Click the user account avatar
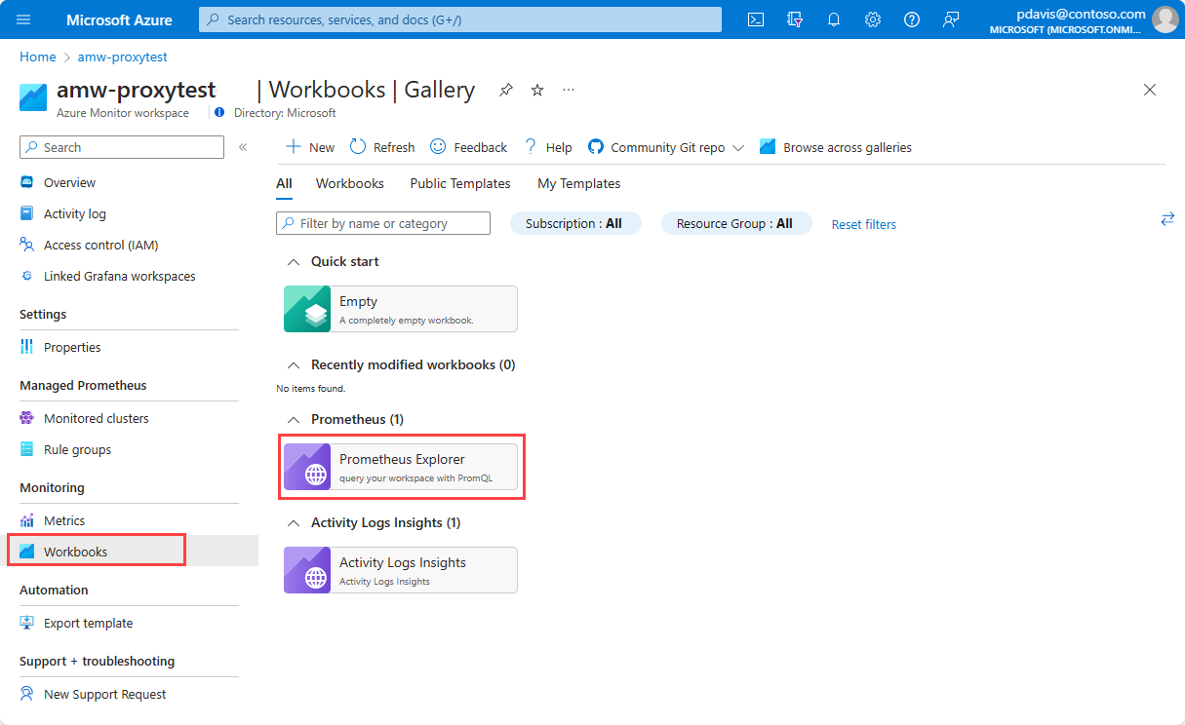1185x725 pixels. coord(1165,19)
